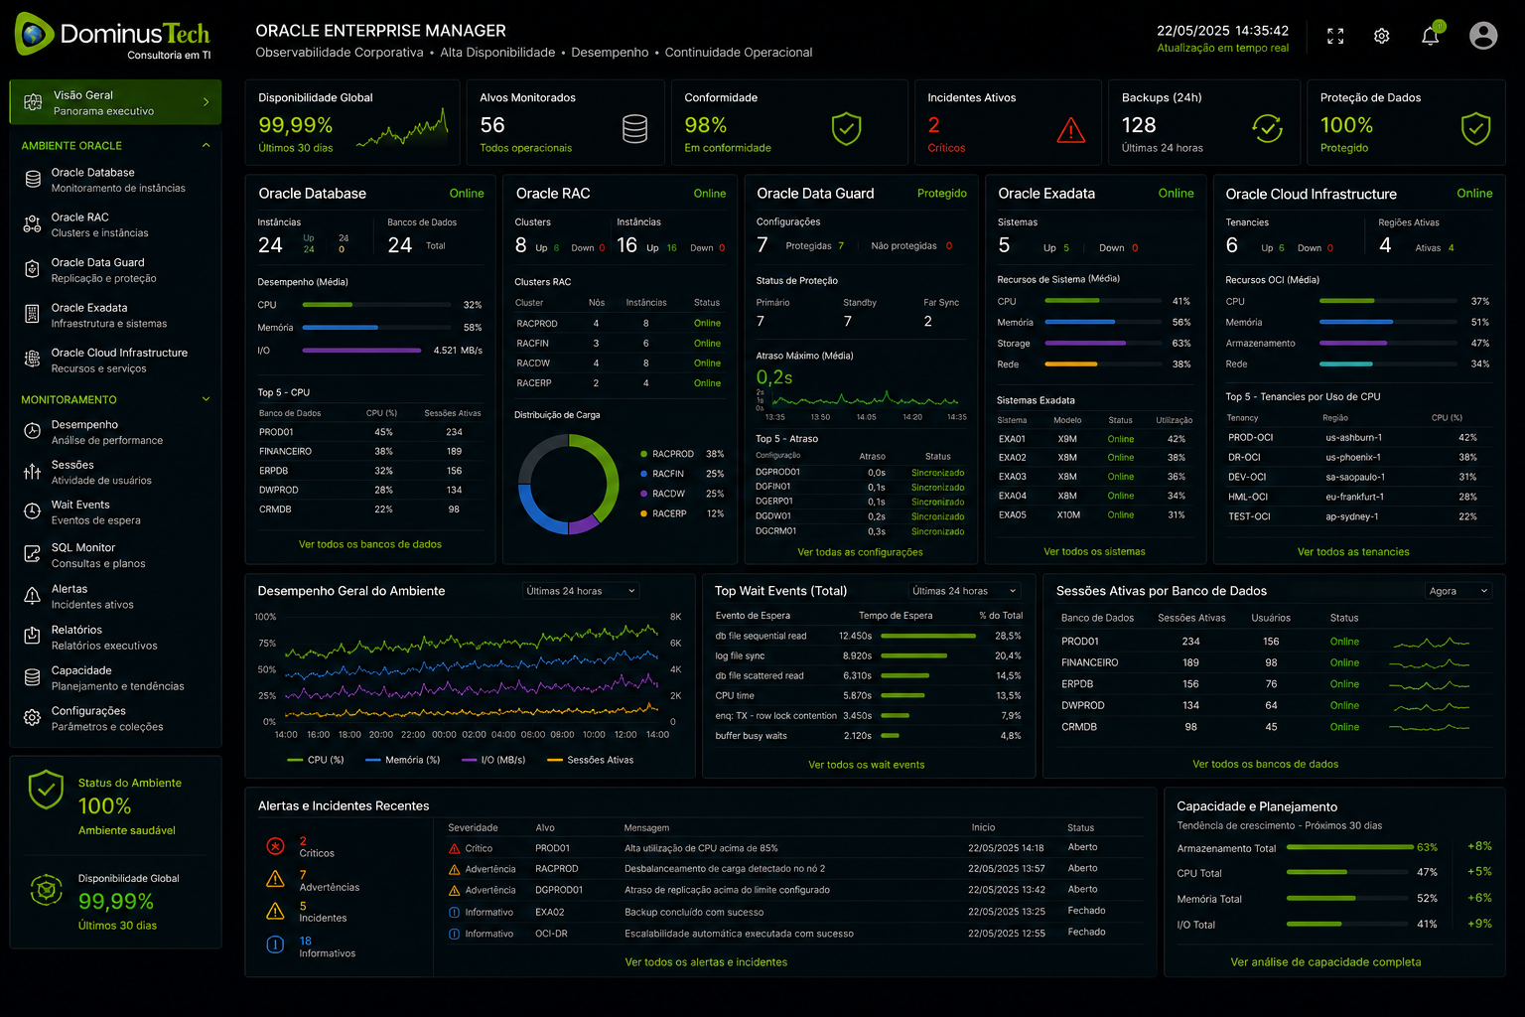This screenshot has width=1525, height=1017.
Task: Open the user profile avatar
Action: (1483, 36)
